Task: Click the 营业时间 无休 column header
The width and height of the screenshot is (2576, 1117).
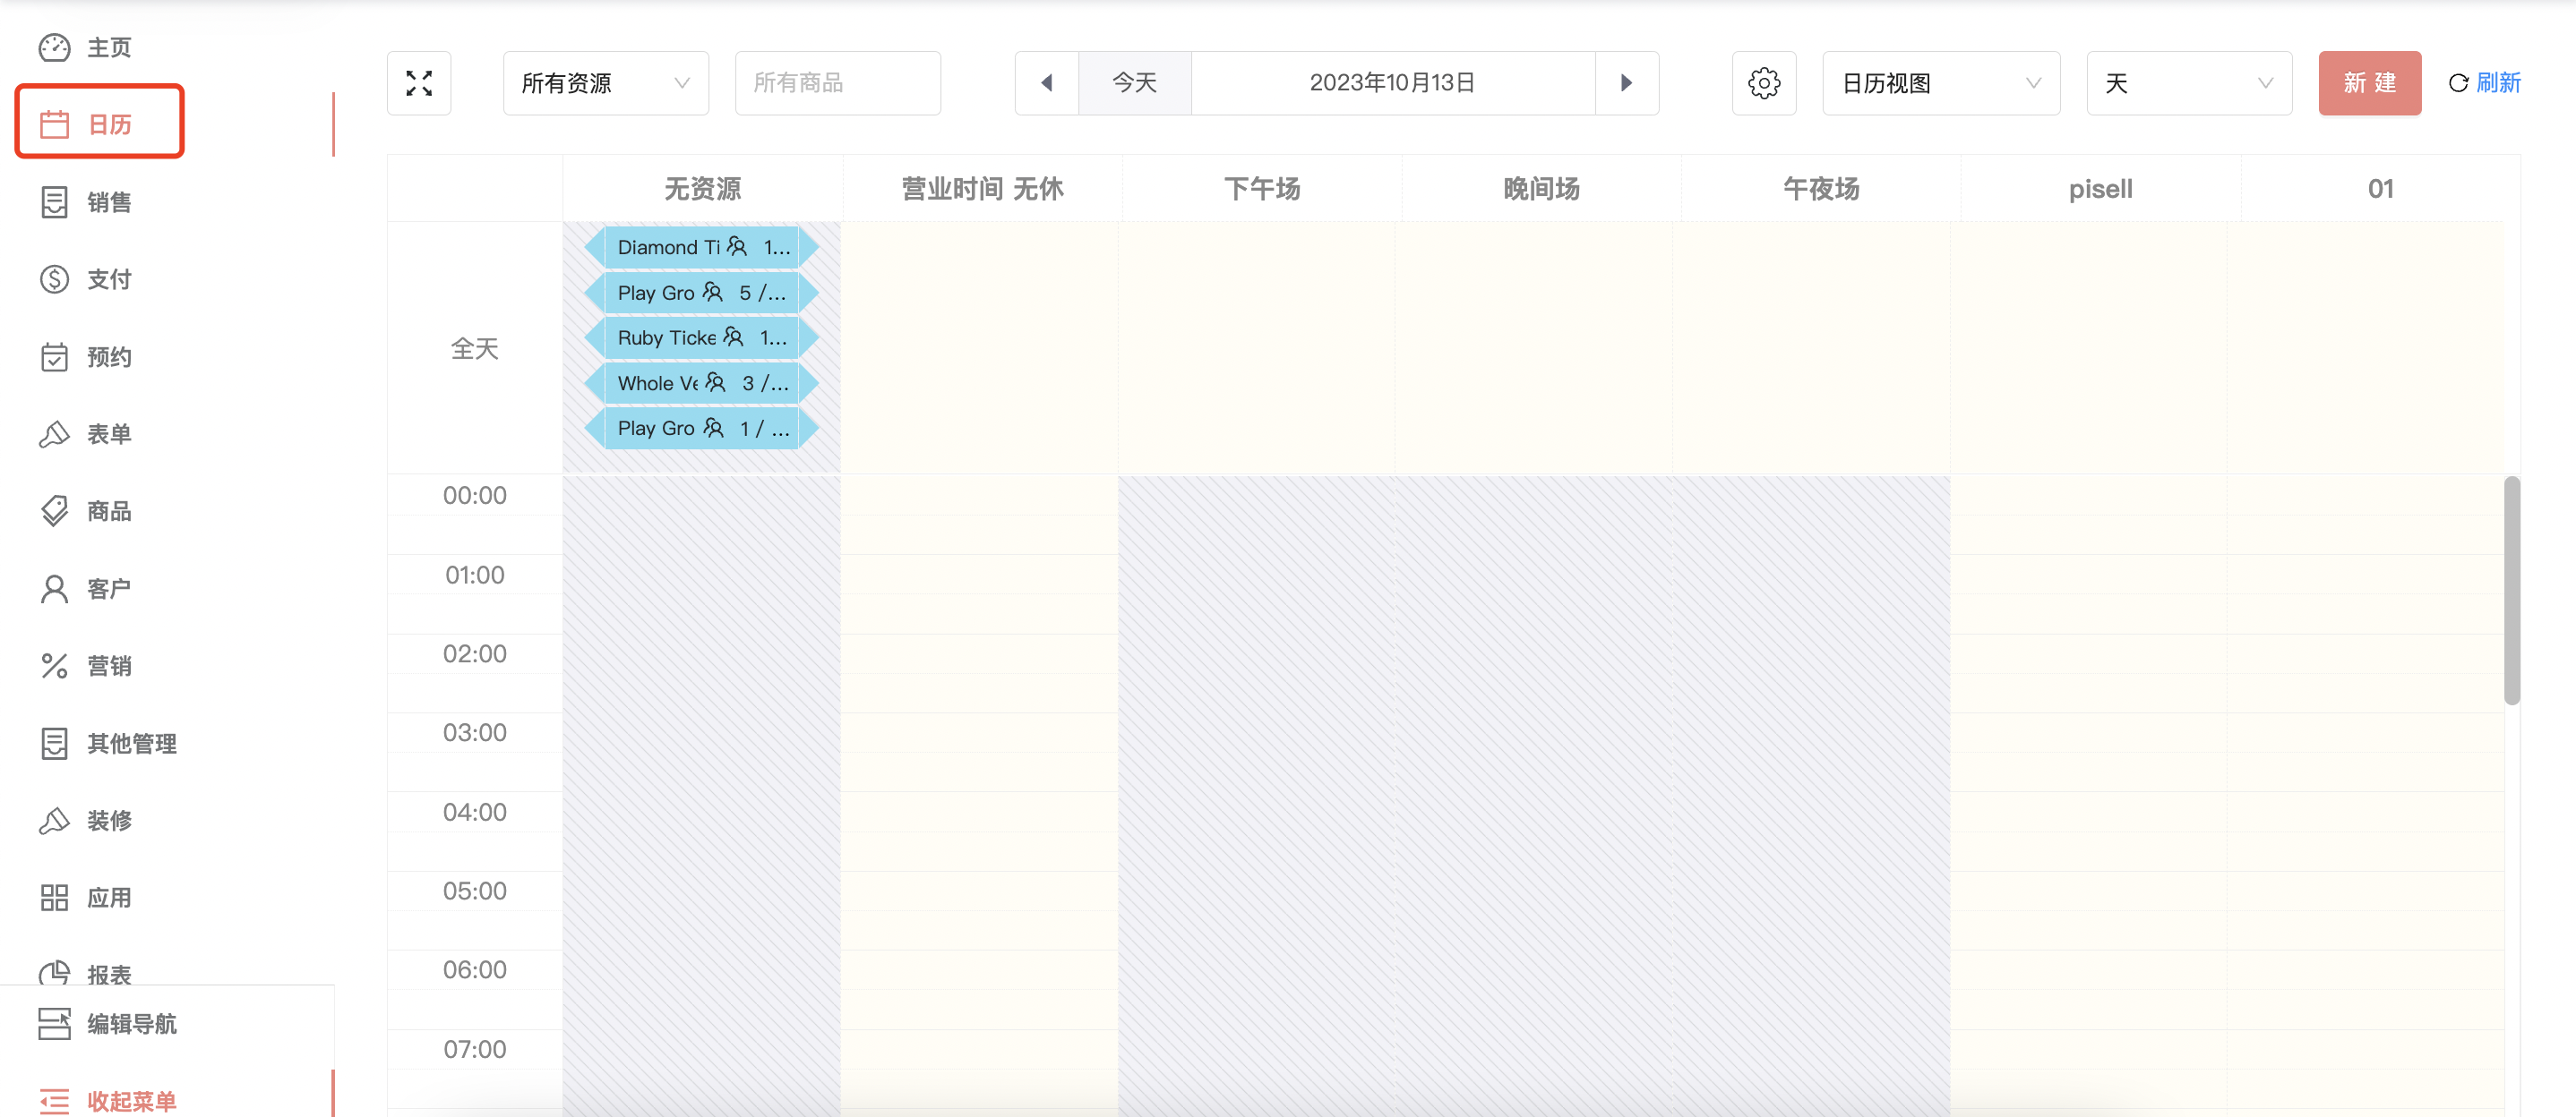Action: (982, 189)
